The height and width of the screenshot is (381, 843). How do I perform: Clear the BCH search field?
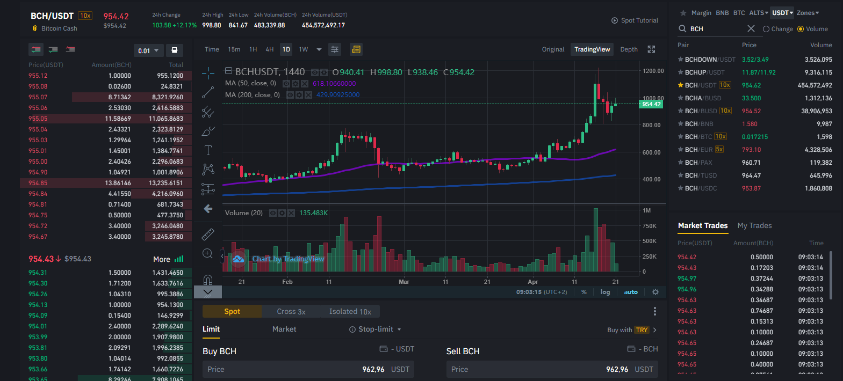coord(751,28)
